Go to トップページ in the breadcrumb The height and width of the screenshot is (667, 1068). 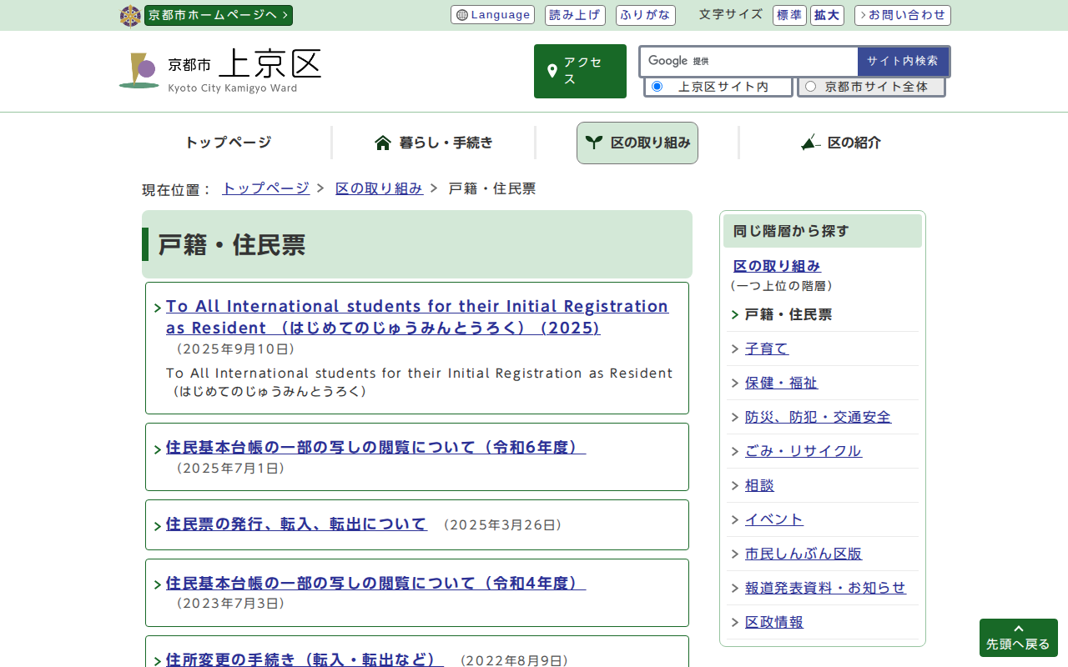click(x=265, y=188)
